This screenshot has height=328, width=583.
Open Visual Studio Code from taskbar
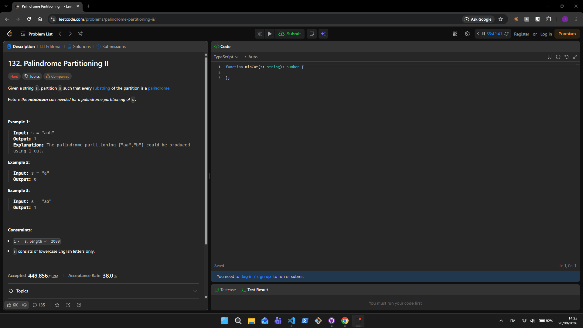[x=291, y=321]
